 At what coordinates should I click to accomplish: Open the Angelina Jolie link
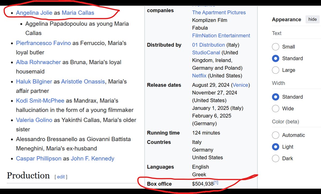point(34,13)
